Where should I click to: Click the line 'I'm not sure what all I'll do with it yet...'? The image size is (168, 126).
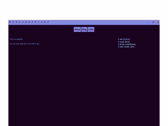(25, 44)
